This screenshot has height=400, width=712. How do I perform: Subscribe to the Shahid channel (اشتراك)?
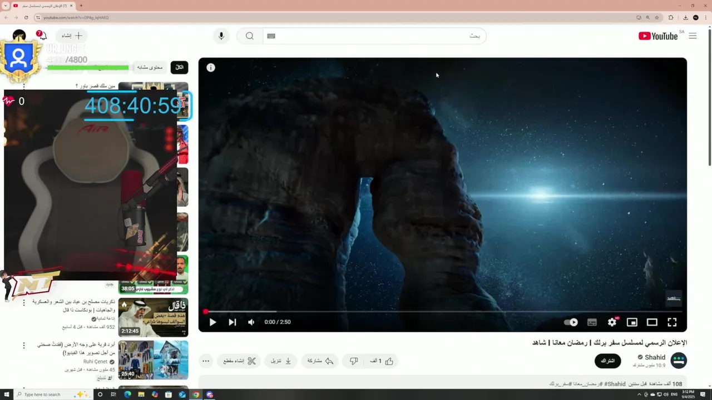pyautogui.click(x=607, y=361)
